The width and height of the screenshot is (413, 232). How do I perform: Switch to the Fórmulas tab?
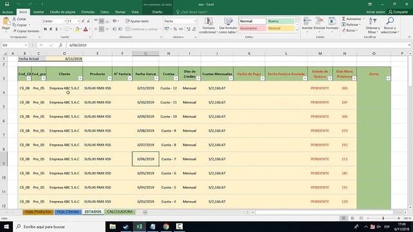tap(88, 12)
